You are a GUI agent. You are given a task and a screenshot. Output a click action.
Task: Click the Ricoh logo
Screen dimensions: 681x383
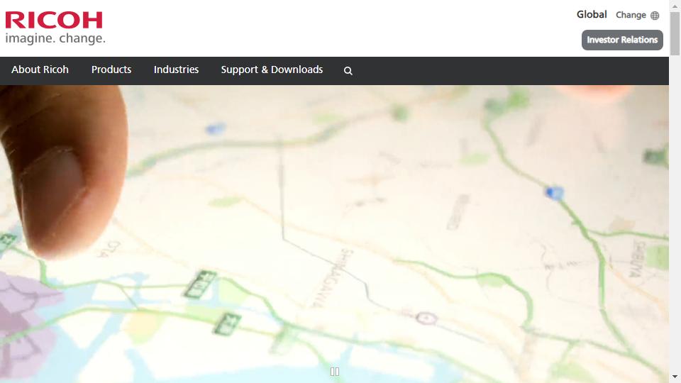(x=54, y=20)
